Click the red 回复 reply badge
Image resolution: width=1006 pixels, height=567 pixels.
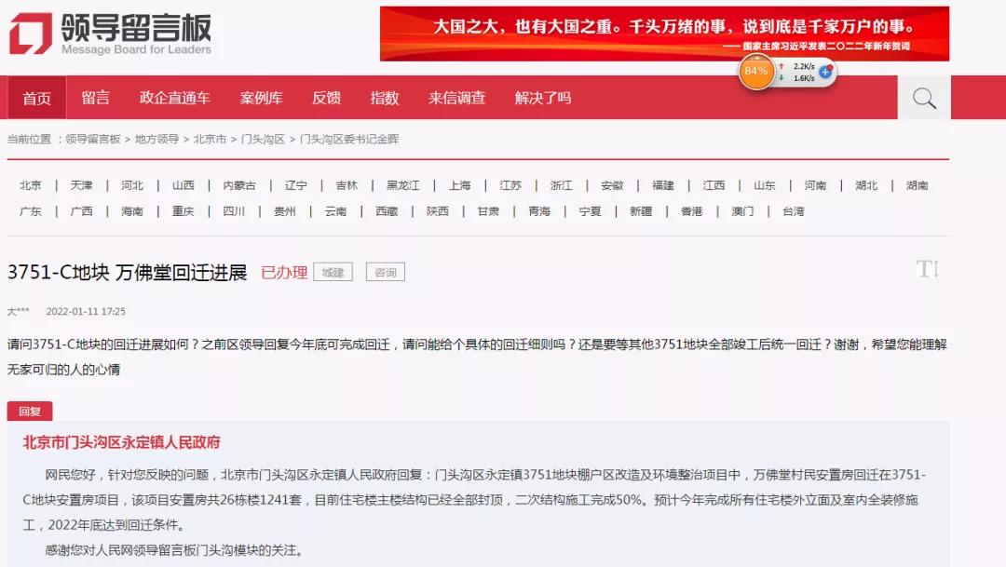29,411
